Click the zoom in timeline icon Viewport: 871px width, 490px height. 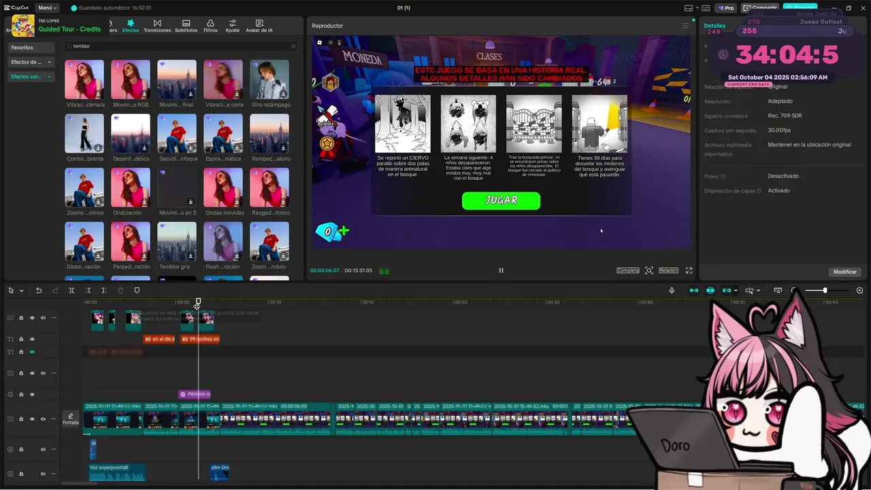pyautogui.click(x=859, y=291)
